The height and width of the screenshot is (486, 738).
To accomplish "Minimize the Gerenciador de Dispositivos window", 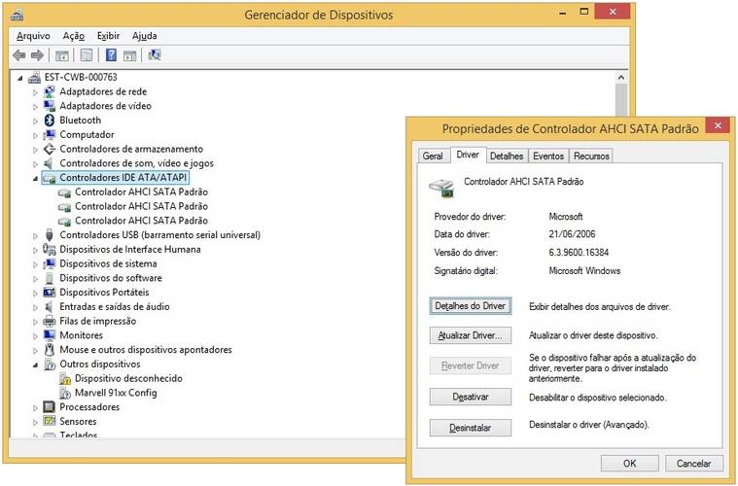I will click(562, 13).
